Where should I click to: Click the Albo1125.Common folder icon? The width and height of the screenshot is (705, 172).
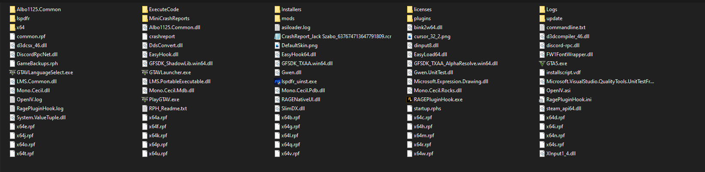tap(12, 9)
